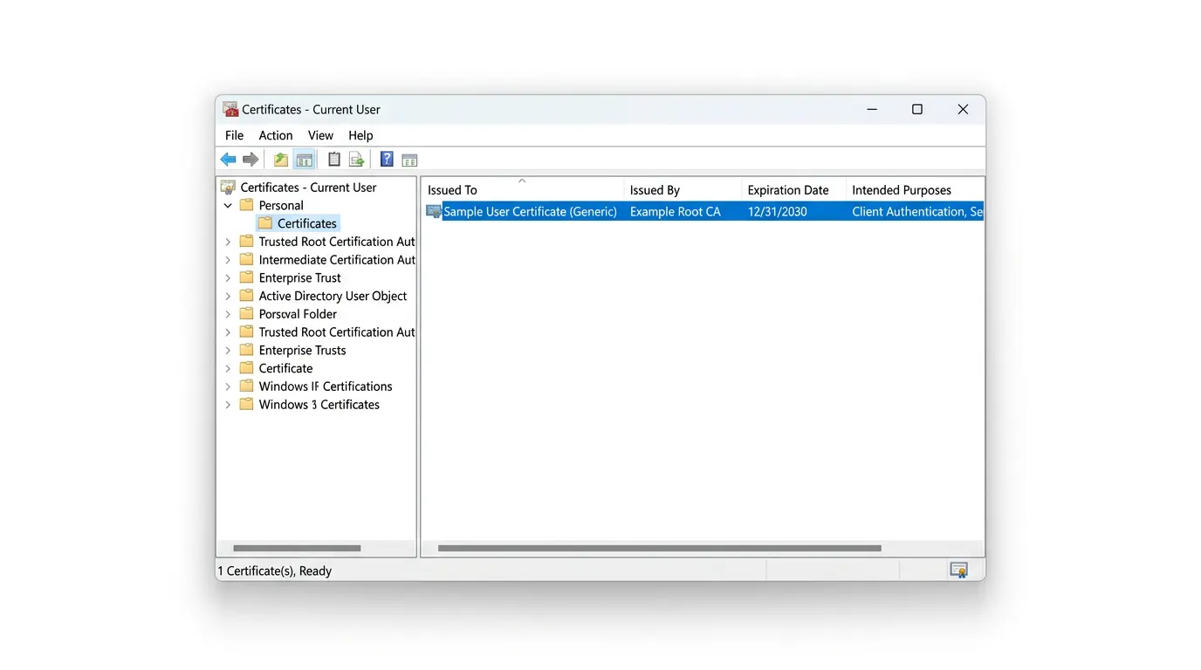Click the tree pane horizontal scrollbar
This screenshot has height=670, width=1201.
pos(297,548)
